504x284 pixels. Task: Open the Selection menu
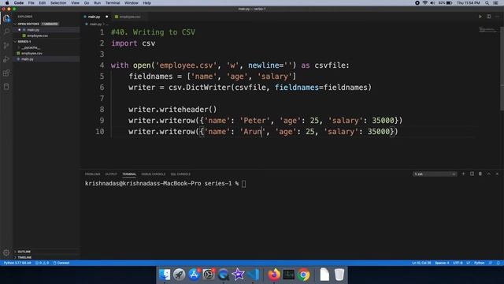tap(58, 3)
